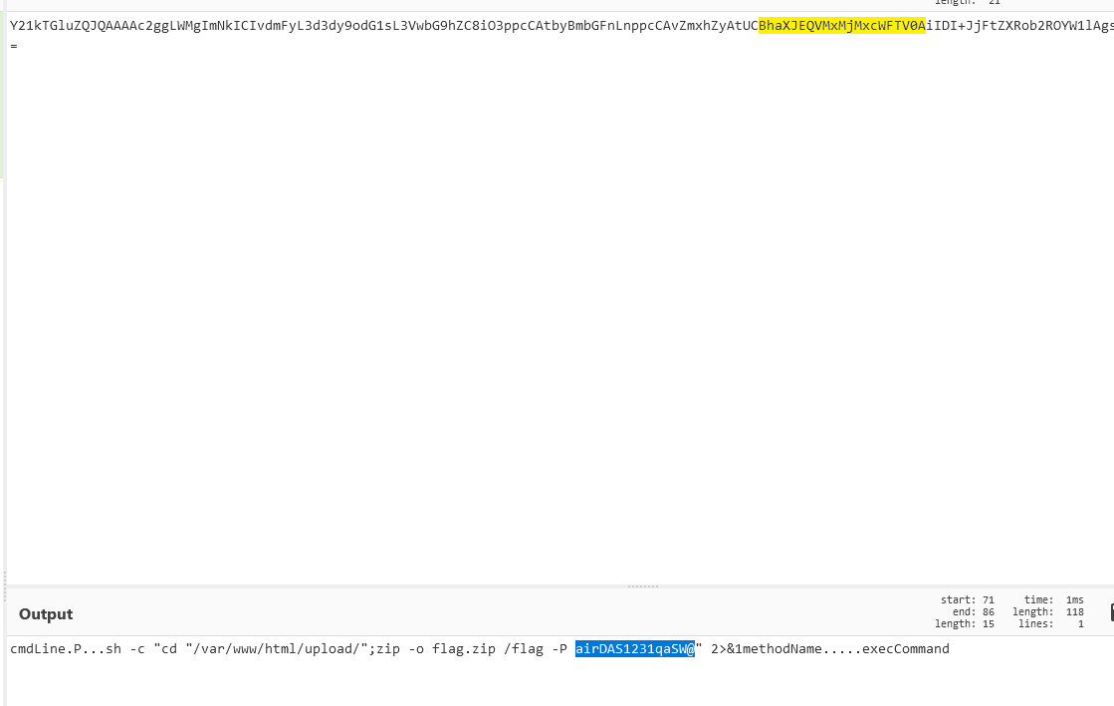Click the input/output pane splitter handle
The width and height of the screenshot is (1114, 706).
(643, 587)
